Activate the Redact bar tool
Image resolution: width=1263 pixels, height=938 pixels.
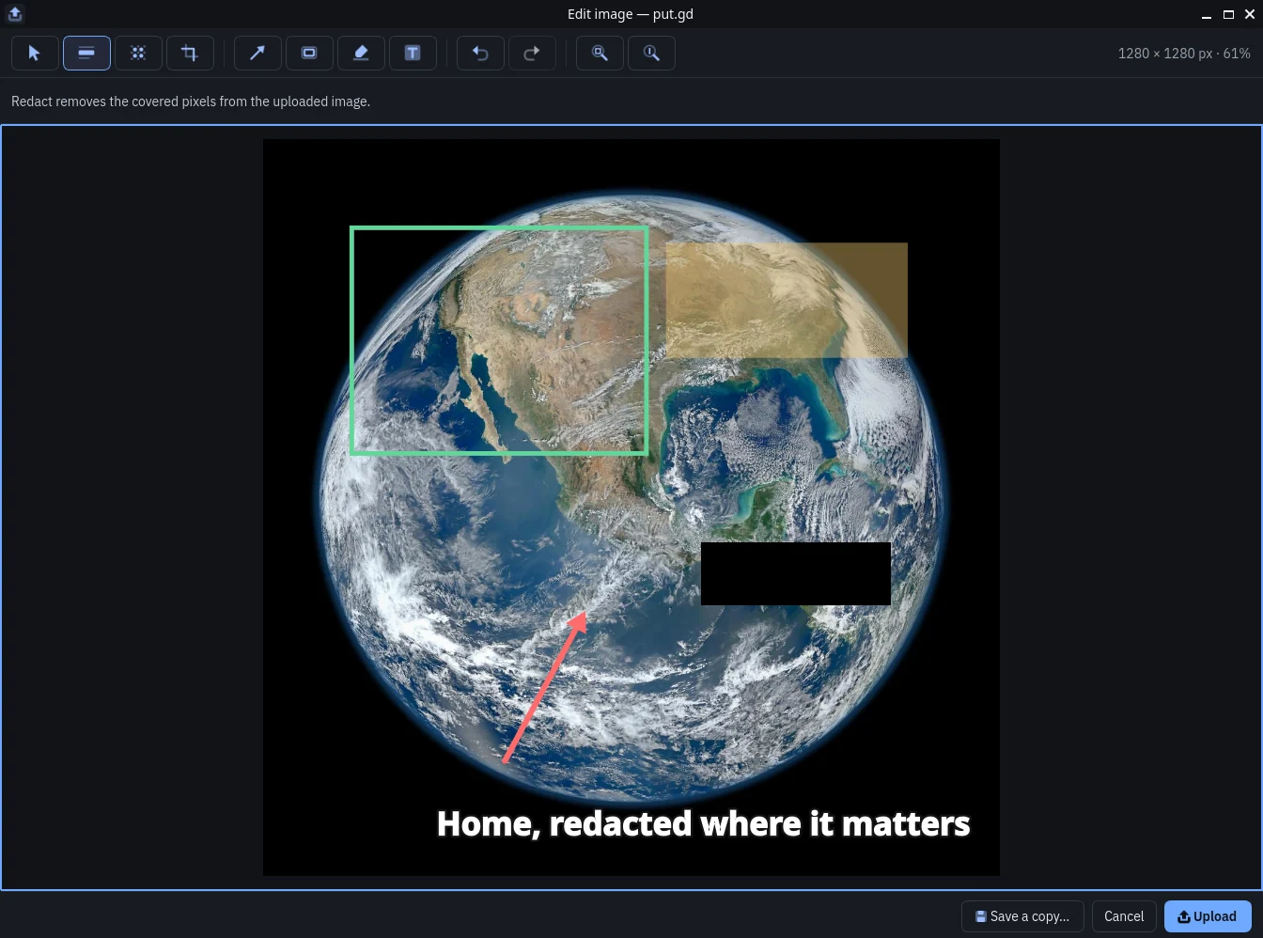[86, 54]
